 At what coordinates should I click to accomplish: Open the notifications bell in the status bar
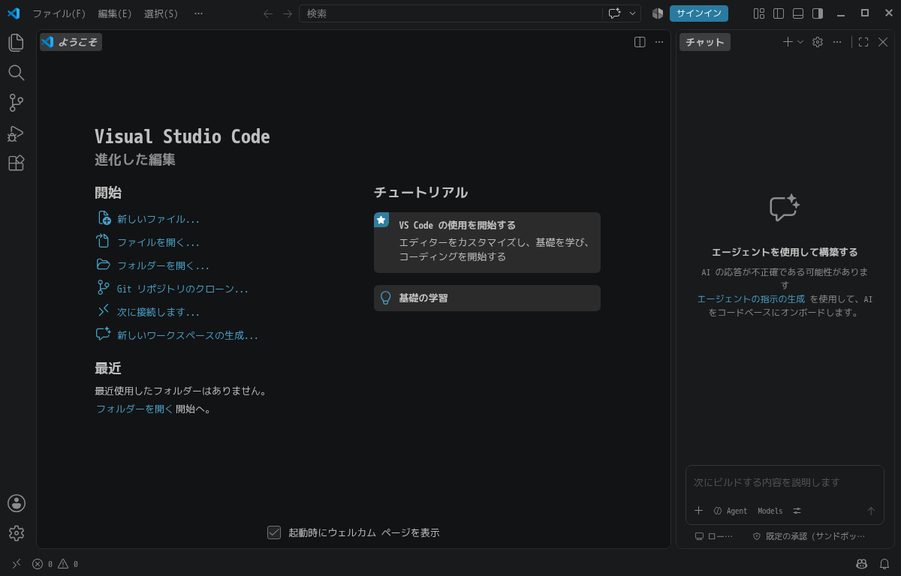coord(884,564)
